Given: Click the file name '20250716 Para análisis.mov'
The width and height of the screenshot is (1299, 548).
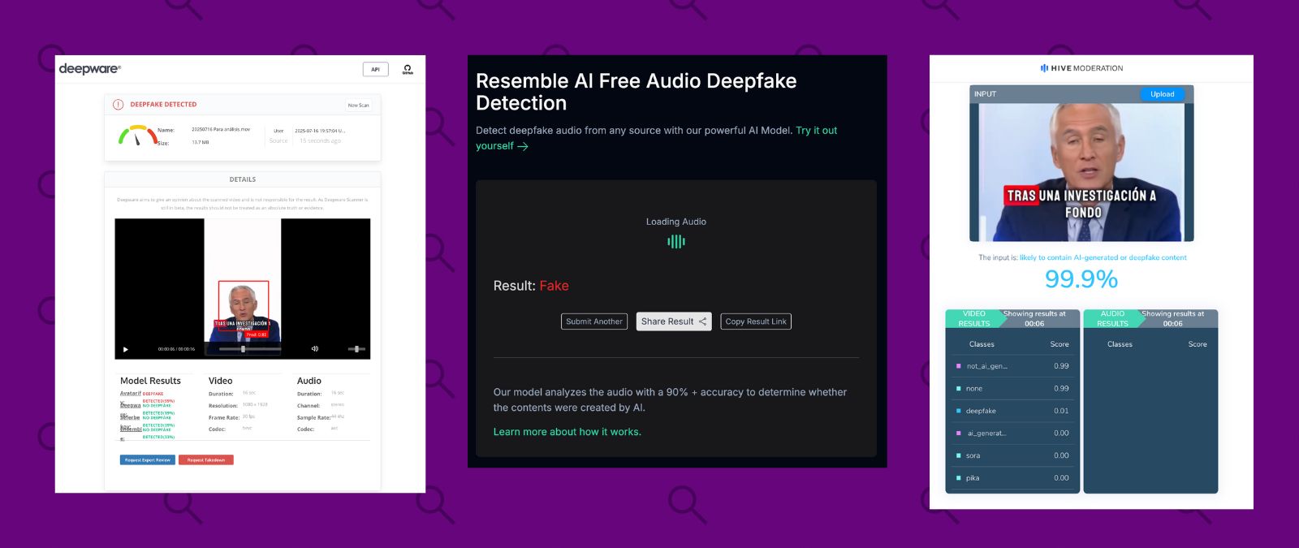Looking at the screenshot, I should 221,130.
